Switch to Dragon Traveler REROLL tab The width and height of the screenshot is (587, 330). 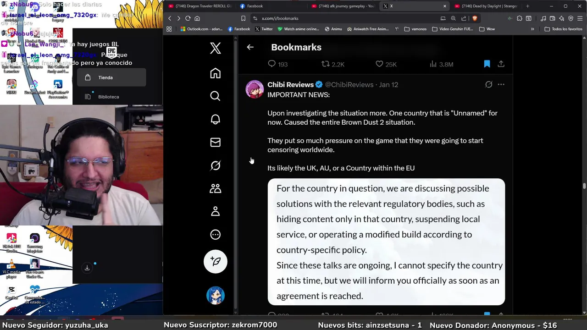200,6
